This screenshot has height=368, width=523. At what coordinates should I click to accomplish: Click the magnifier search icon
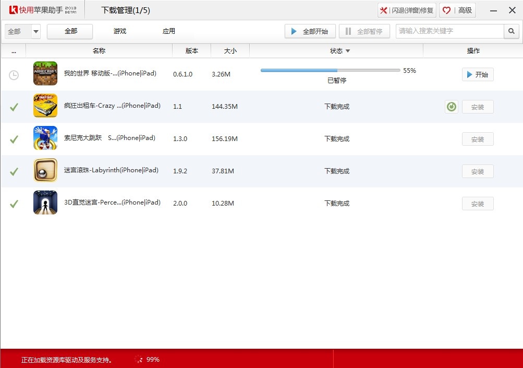pos(512,31)
